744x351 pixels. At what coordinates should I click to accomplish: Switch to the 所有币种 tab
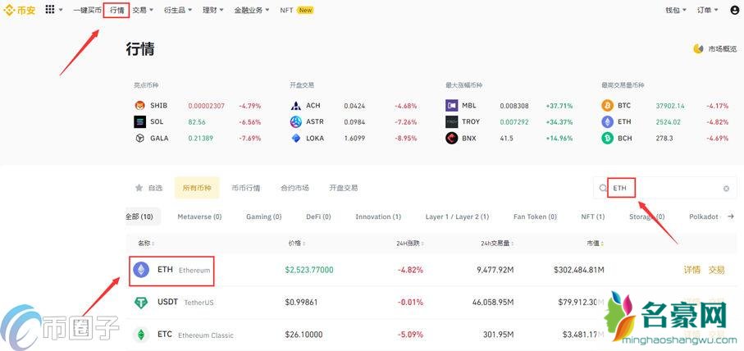pyautogui.click(x=197, y=188)
